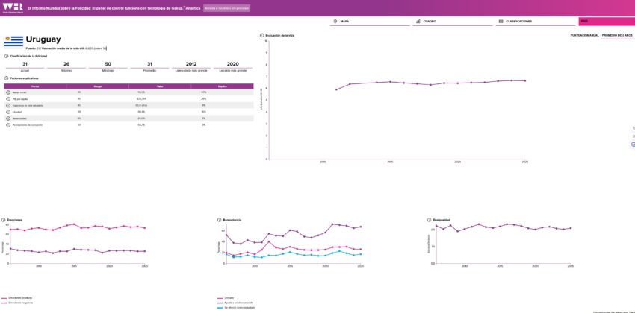
Task: Open the Cuadro tab
Action: click(429, 22)
